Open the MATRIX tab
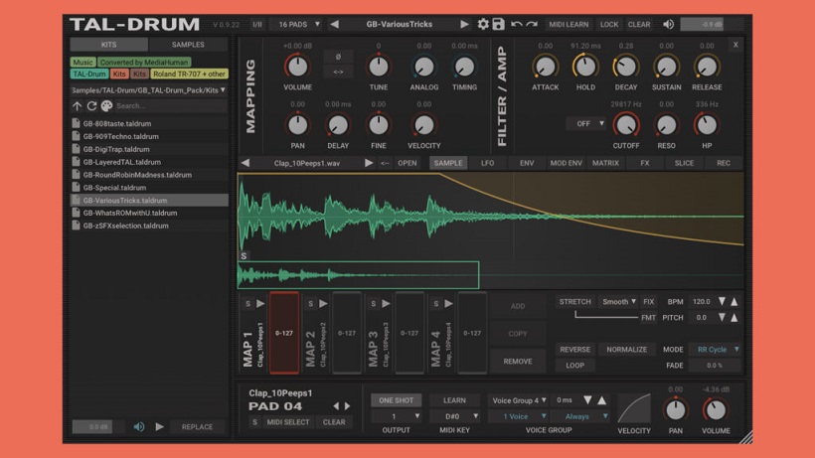The width and height of the screenshot is (815, 458). pos(605,163)
